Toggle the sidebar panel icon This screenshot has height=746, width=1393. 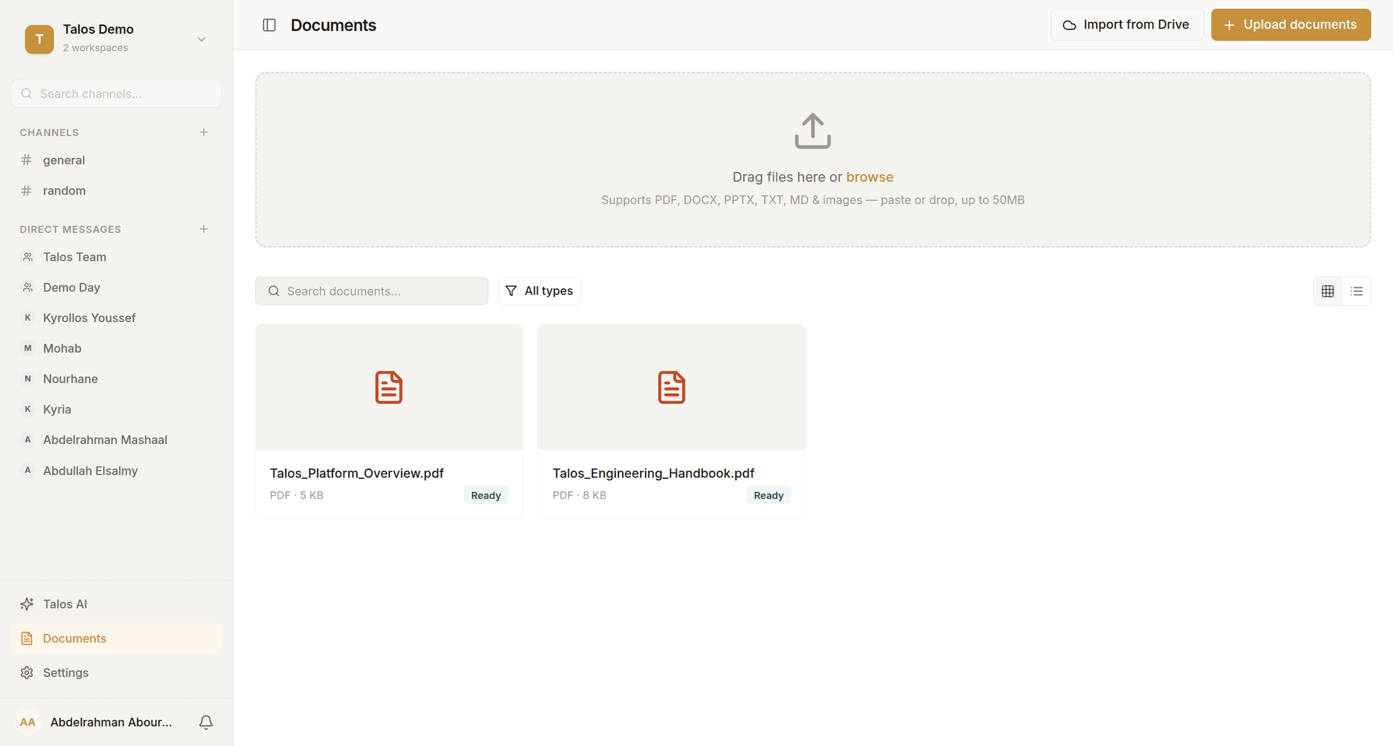click(269, 25)
